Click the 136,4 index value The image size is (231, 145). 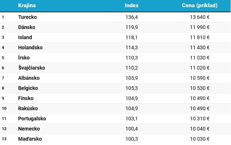[132, 17]
